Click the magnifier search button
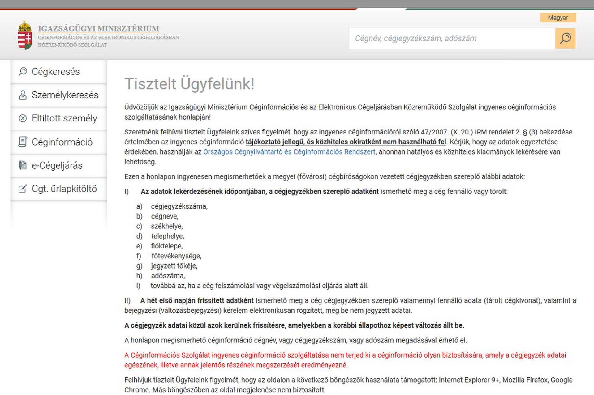Screen dimensions: 594x395 [x=565, y=38]
